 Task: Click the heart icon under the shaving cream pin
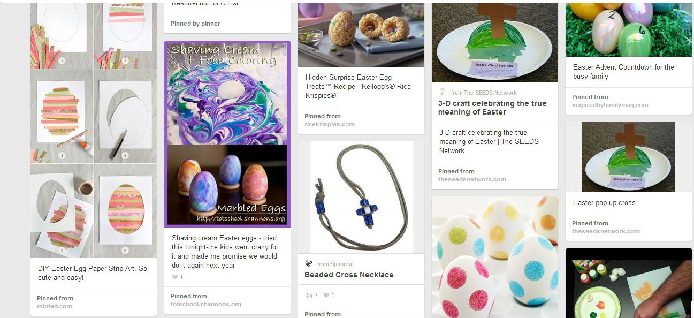point(174,277)
